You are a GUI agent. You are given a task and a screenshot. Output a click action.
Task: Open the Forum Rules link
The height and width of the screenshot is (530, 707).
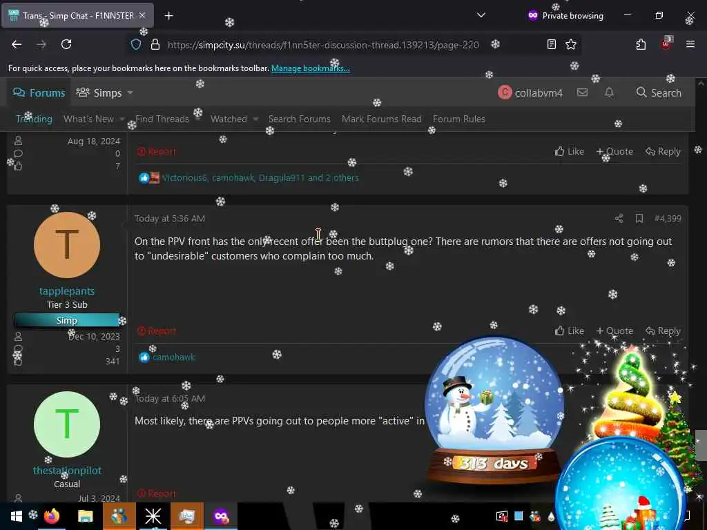(x=459, y=119)
